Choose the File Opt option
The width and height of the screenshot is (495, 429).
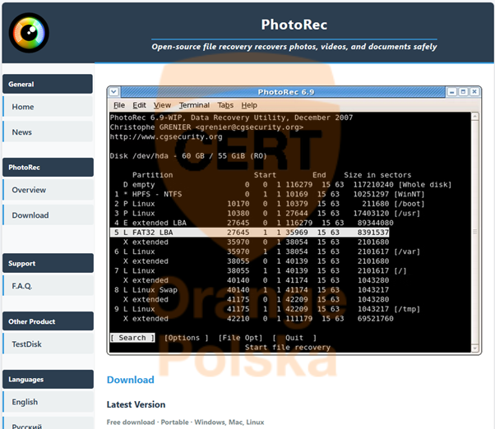[x=239, y=338]
